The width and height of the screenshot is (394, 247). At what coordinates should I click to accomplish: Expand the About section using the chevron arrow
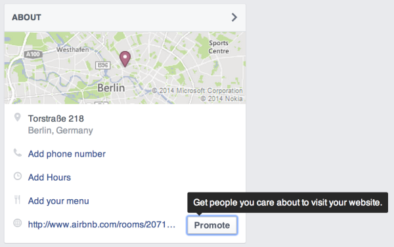234,17
